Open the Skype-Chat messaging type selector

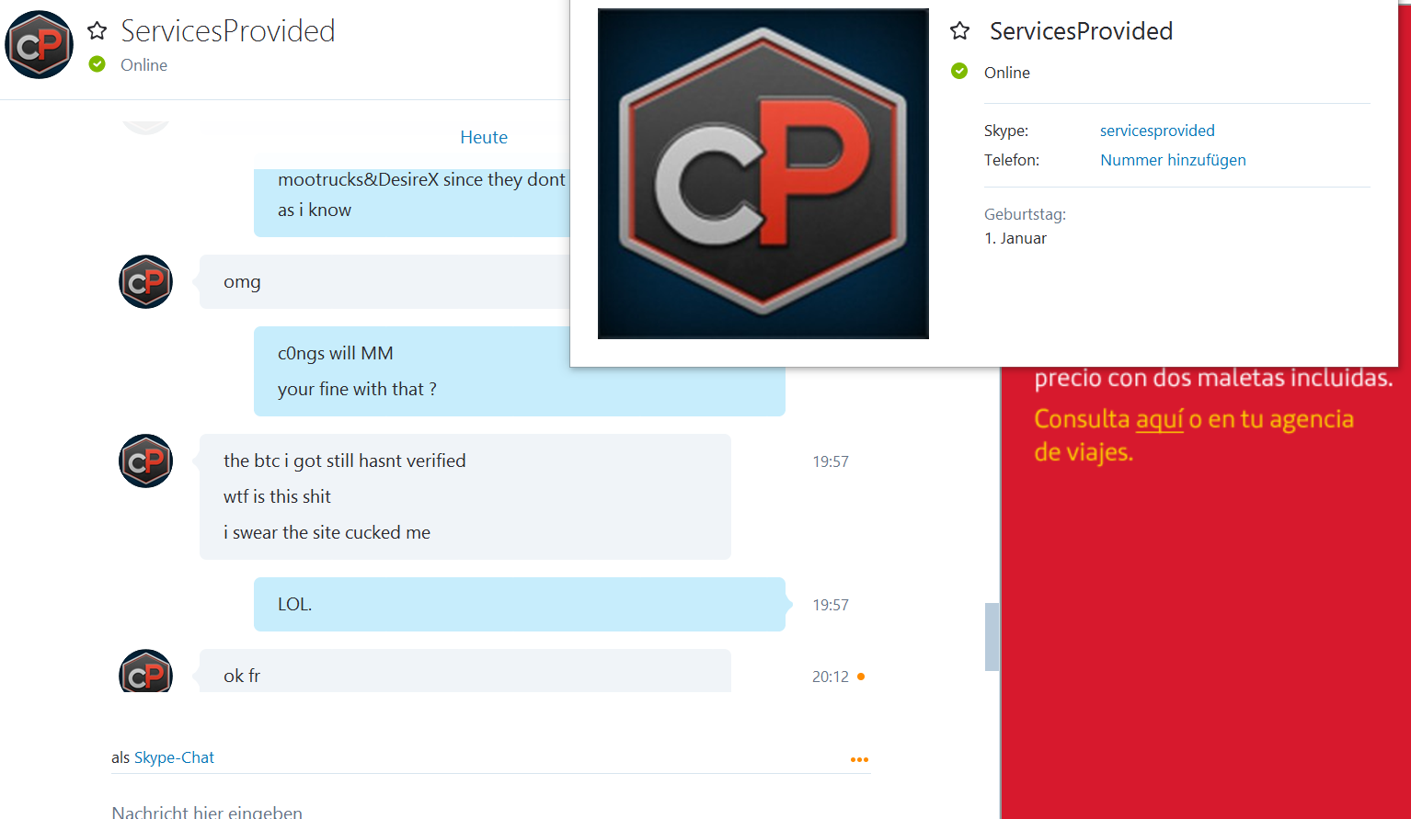(x=174, y=757)
